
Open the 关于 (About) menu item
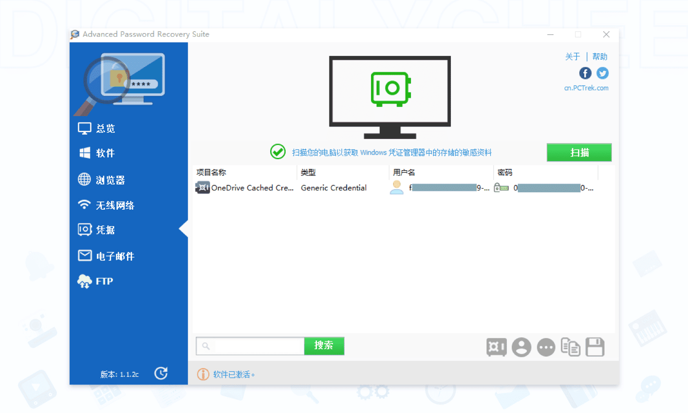(x=572, y=56)
